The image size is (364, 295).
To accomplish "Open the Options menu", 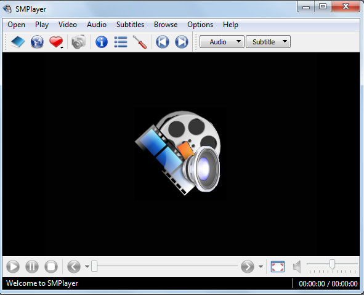I will (200, 25).
